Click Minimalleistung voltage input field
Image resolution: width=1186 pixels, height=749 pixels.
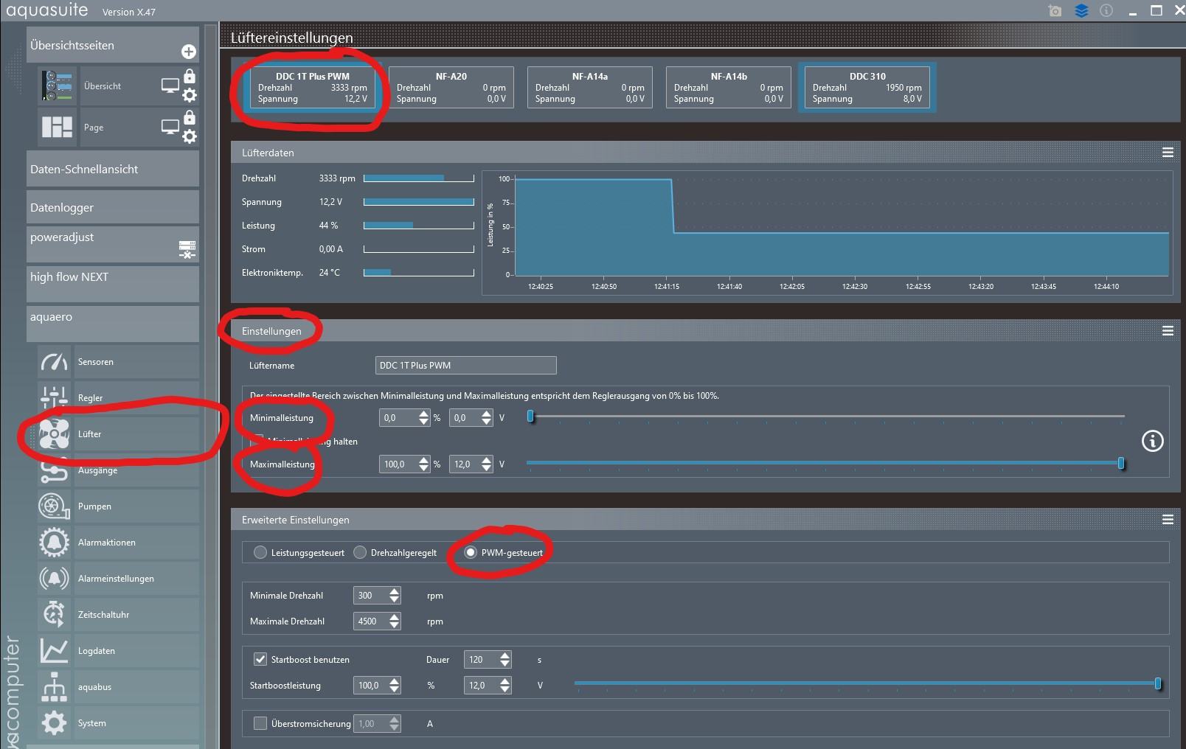pyautogui.click(x=465, y=418)
